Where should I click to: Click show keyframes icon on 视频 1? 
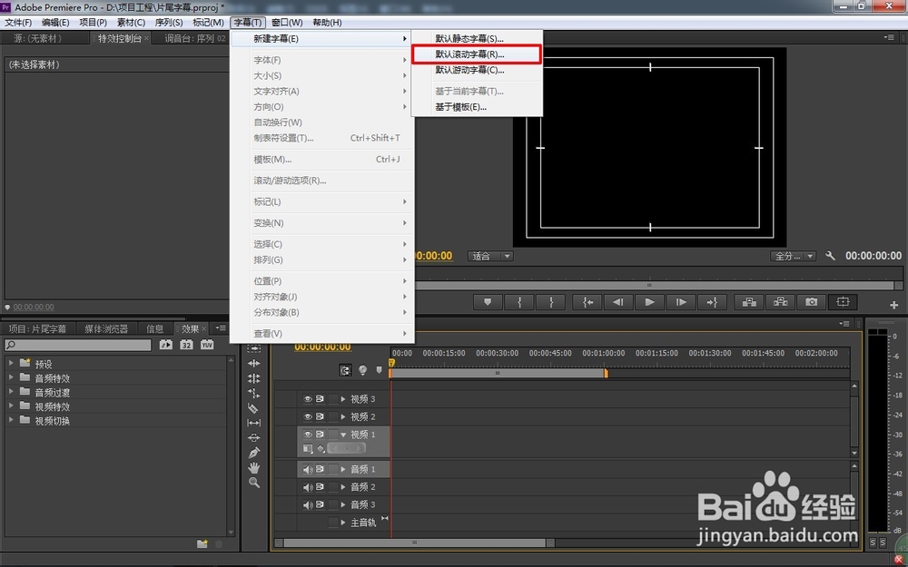(321, 449)
